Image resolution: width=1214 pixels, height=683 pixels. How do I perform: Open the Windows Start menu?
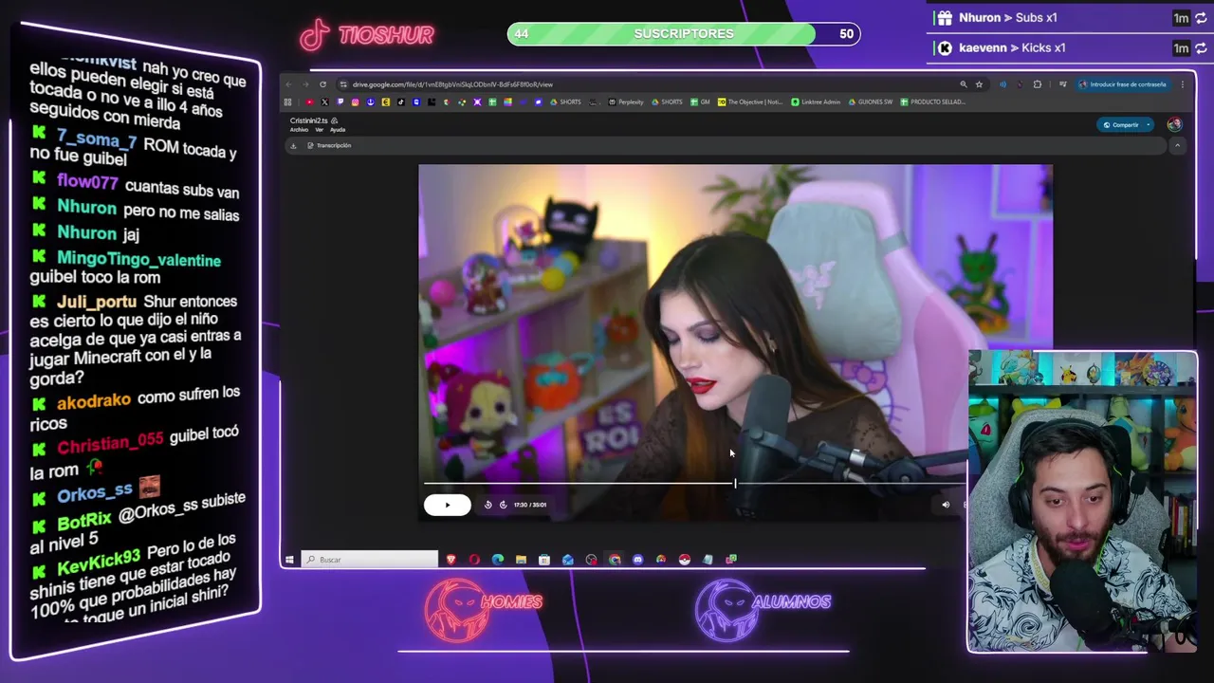[289, 560]
